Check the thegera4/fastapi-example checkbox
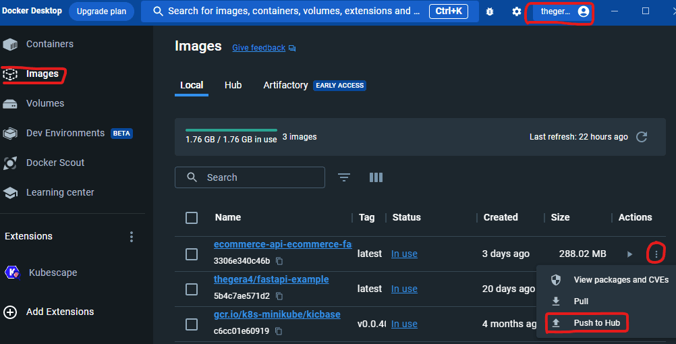676x344 pixels. click(192, 289)
